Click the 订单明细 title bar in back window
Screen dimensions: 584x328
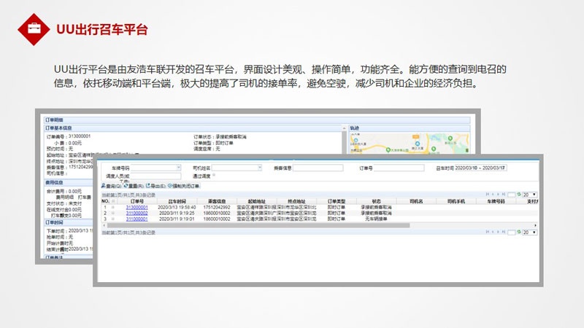point(257,120)
